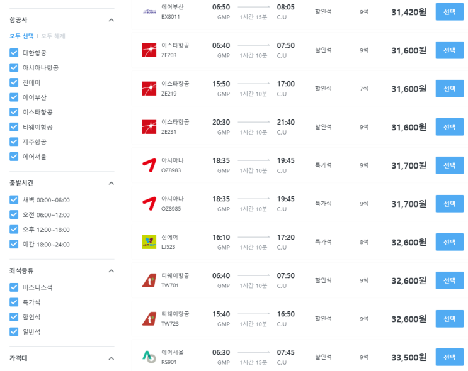Toggle the 제주항공 airline filter

pos(14,141)
